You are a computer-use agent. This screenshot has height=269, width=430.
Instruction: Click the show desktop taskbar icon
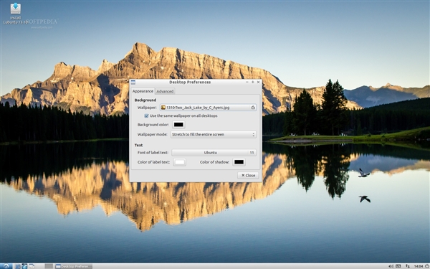(x=32, y=266)
